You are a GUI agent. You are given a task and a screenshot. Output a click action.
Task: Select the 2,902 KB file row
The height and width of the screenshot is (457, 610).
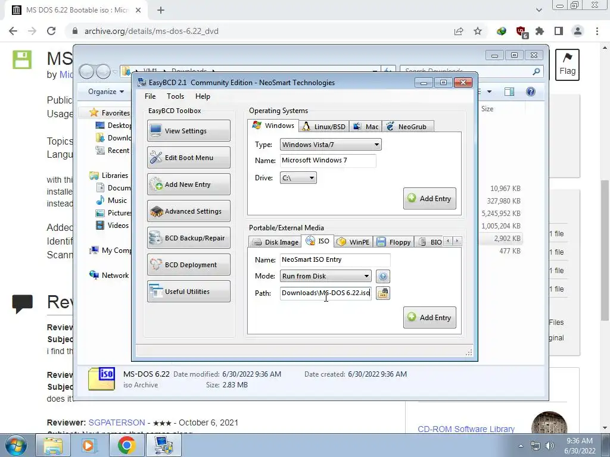coord(500,238)
